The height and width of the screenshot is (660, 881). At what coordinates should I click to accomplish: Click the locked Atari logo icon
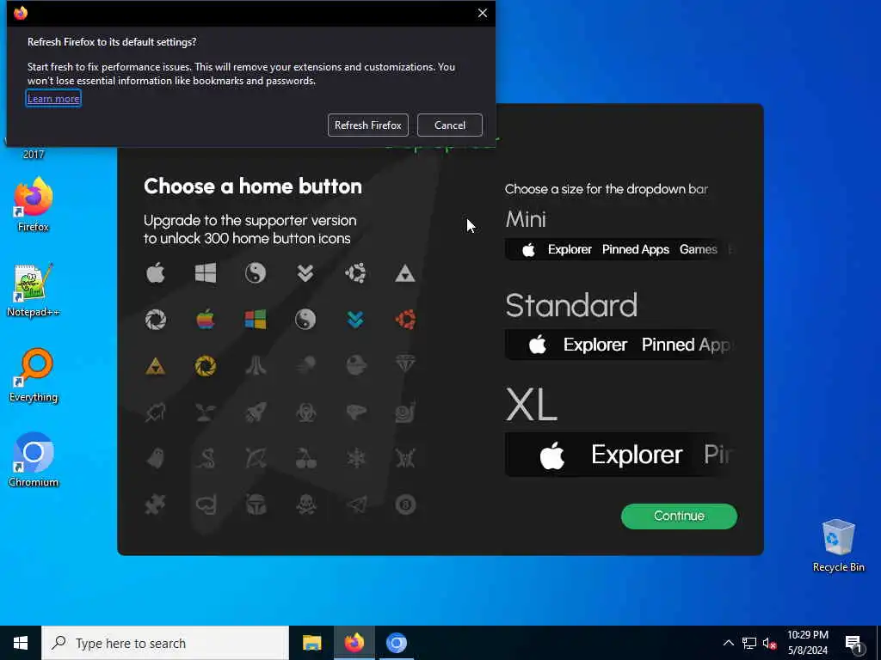tap(256, 366)
